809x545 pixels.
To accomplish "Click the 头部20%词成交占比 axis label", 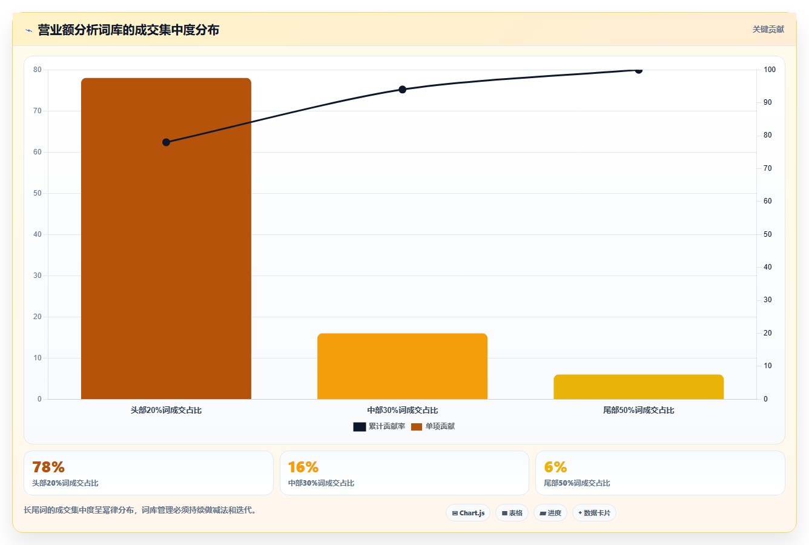I will click(166, 411).
